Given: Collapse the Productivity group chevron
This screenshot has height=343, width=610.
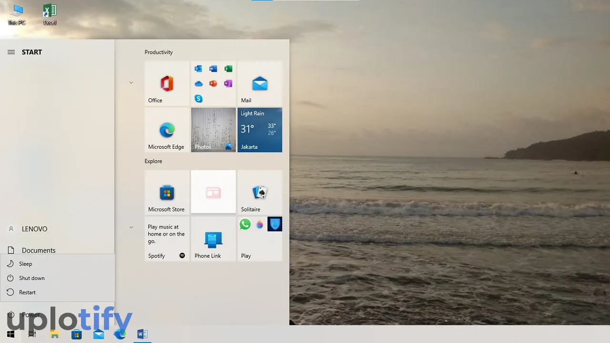Looking at the screenshot, I should [x=131, y=83].
